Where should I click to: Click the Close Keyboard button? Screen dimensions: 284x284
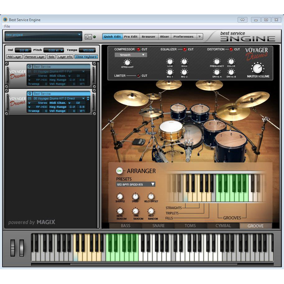86,57
